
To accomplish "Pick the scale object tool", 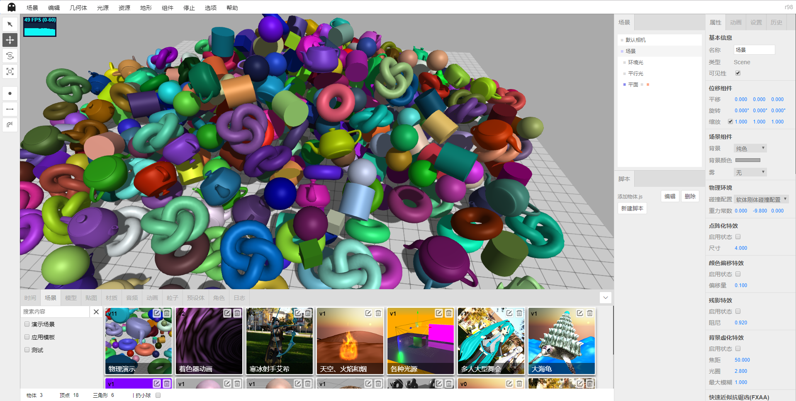I will 10,72.
